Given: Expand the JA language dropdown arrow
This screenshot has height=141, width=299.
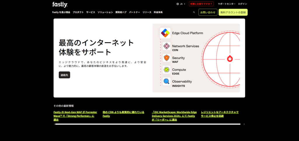Looking at the screenshot, I should (185, 4).
